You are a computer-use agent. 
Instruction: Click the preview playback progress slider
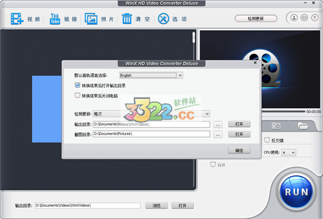pos(284,111)
